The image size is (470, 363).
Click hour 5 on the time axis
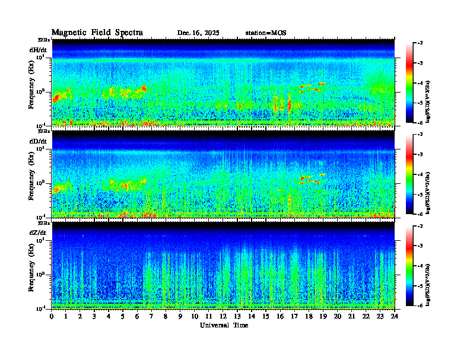pos(123,316)
